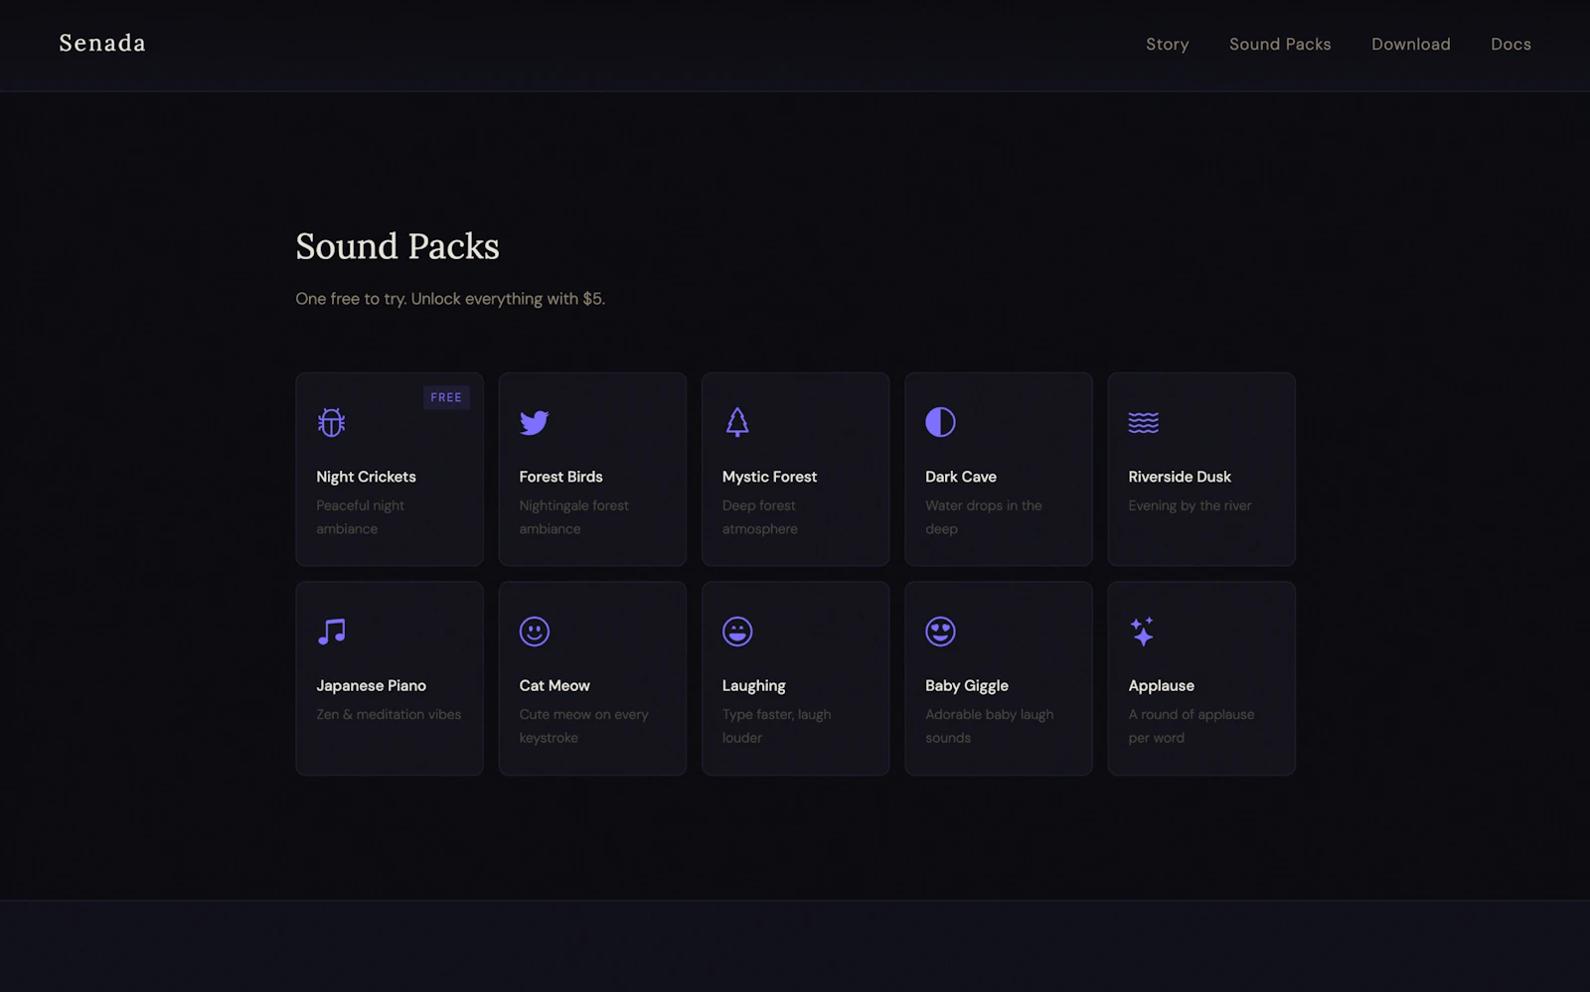Click the Baby Giggle heart-eyes icon
The height and width of the screenshot is (992, 1590).
[940, 632]
